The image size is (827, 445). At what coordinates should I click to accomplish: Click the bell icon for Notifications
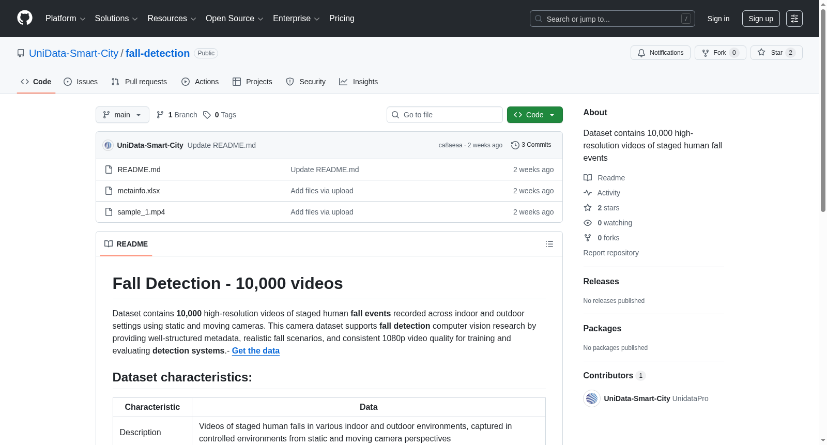[641, 53]
